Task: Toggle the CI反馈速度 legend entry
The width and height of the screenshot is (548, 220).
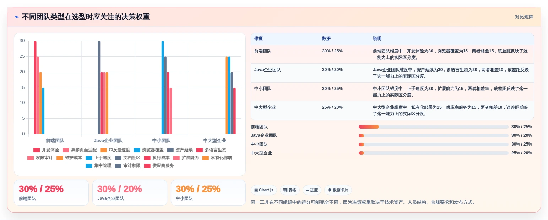Action: pos(115,150)
